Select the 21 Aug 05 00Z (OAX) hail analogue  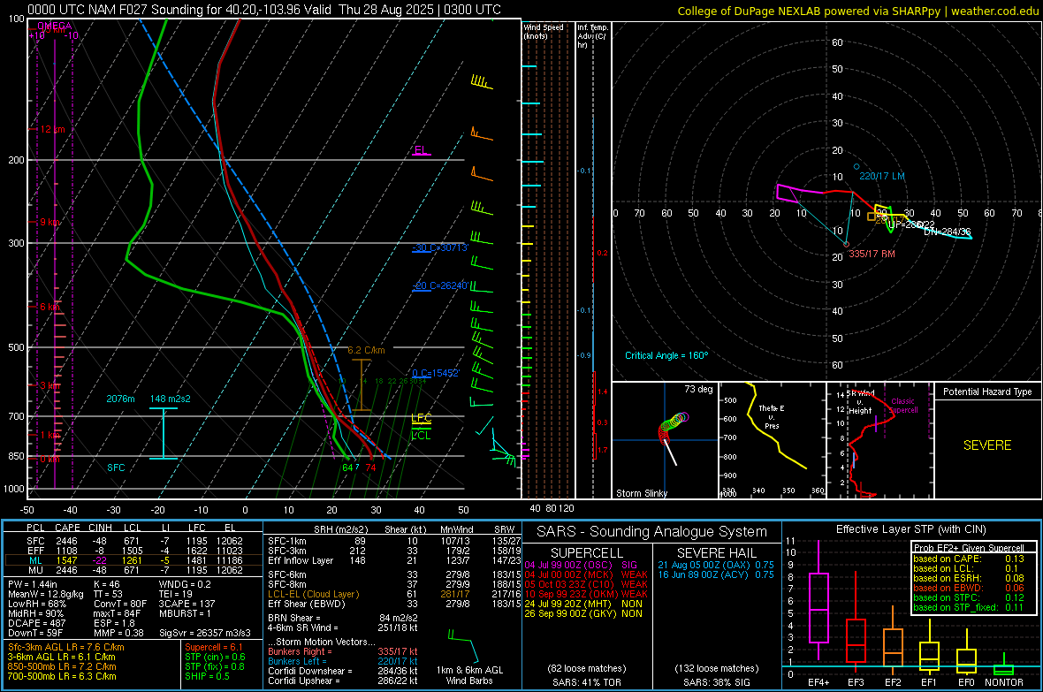coord(716,565)
